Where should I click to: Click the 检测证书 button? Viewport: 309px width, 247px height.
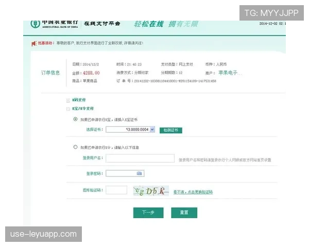click(x=171, y=130)
